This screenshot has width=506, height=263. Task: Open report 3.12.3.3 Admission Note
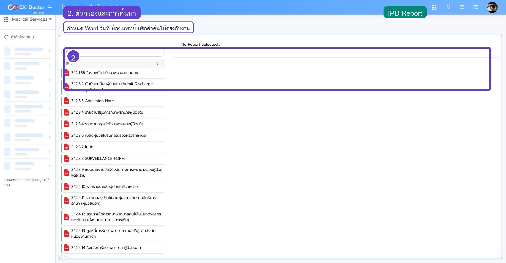click(x=113, y=101)
